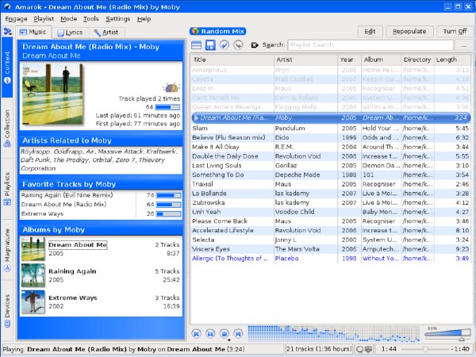Open the Playlists sidebar panel
The width and height of the screenshot is (476, 357).
[x=7, y=189]
